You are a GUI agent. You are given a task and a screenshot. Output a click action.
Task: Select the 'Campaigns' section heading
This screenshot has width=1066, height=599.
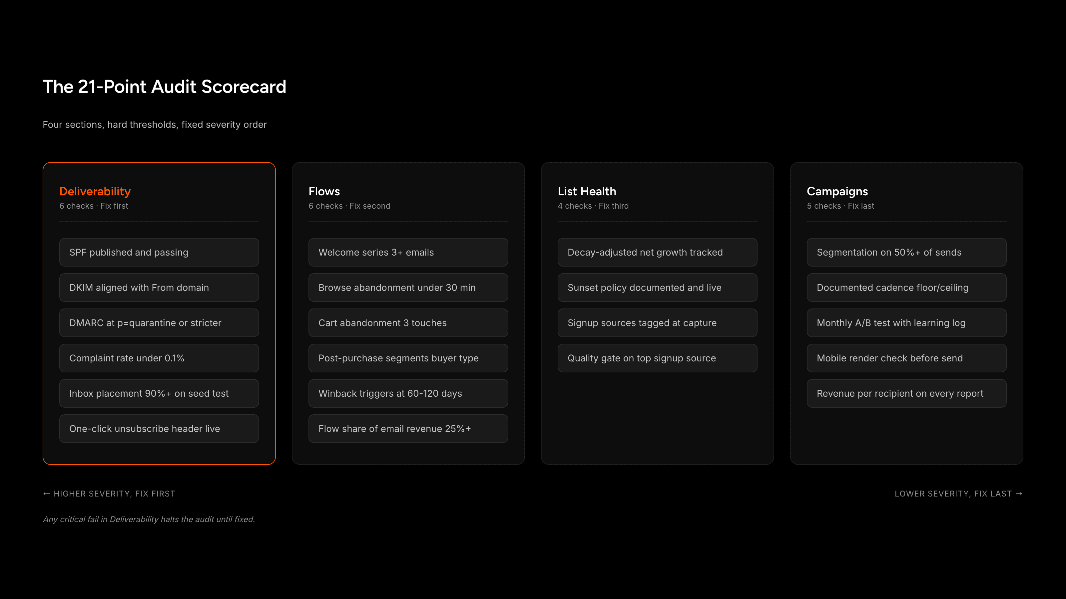click(837, 191)
